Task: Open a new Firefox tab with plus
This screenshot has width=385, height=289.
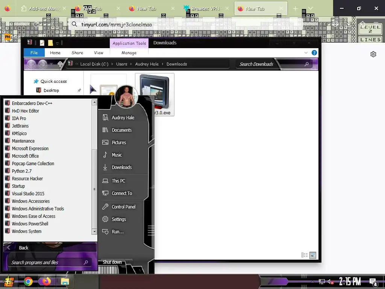Action: coord(296,9)
